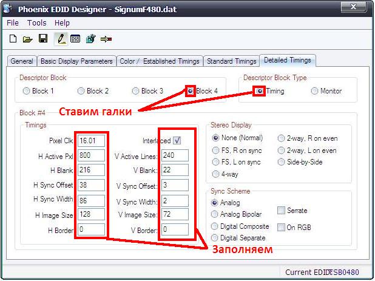375x281 pixels.
Task: Choose Monitor descriptor block type
Action: click(x=315, y=91)
